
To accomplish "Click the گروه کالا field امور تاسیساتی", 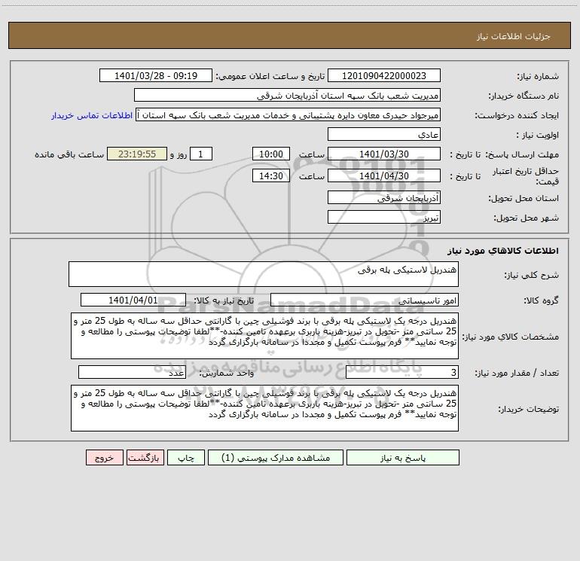I will tap(365, 300).
